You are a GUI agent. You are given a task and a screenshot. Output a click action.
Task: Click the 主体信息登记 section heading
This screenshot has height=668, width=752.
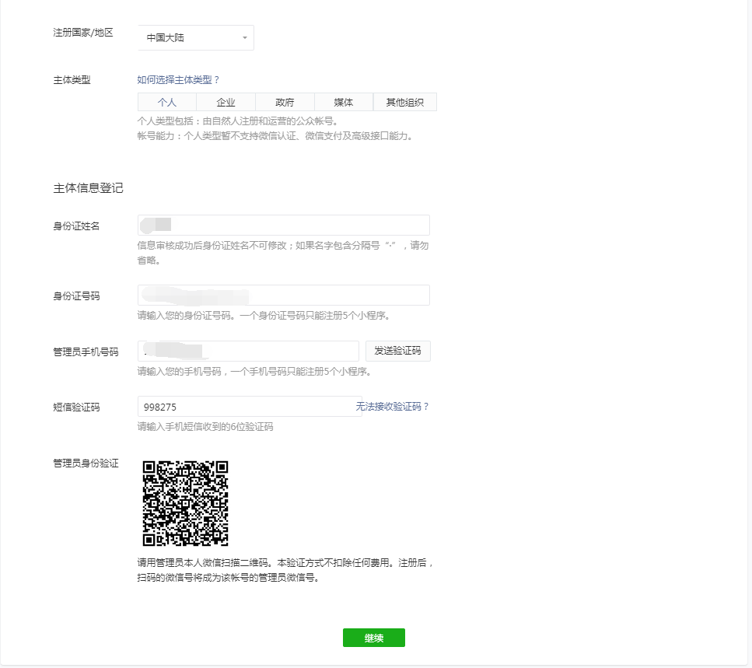pos(88,188)
